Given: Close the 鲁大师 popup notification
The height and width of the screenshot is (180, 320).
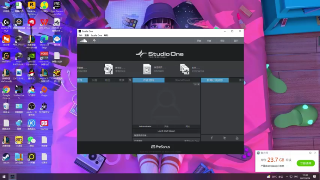Looking at the screenshot, I should (x=315, y=153).
